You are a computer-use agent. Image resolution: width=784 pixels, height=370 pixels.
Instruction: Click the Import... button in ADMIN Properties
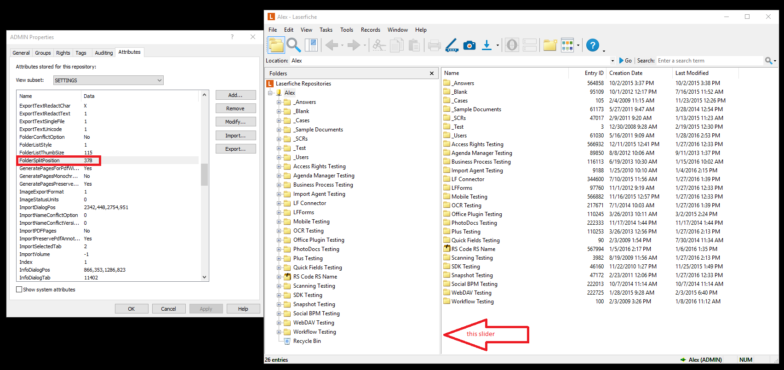tap(235, 136)
